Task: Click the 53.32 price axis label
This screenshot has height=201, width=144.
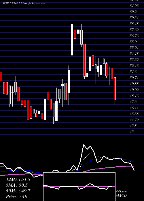Action: pyautogui.click(x=134, y=60)
